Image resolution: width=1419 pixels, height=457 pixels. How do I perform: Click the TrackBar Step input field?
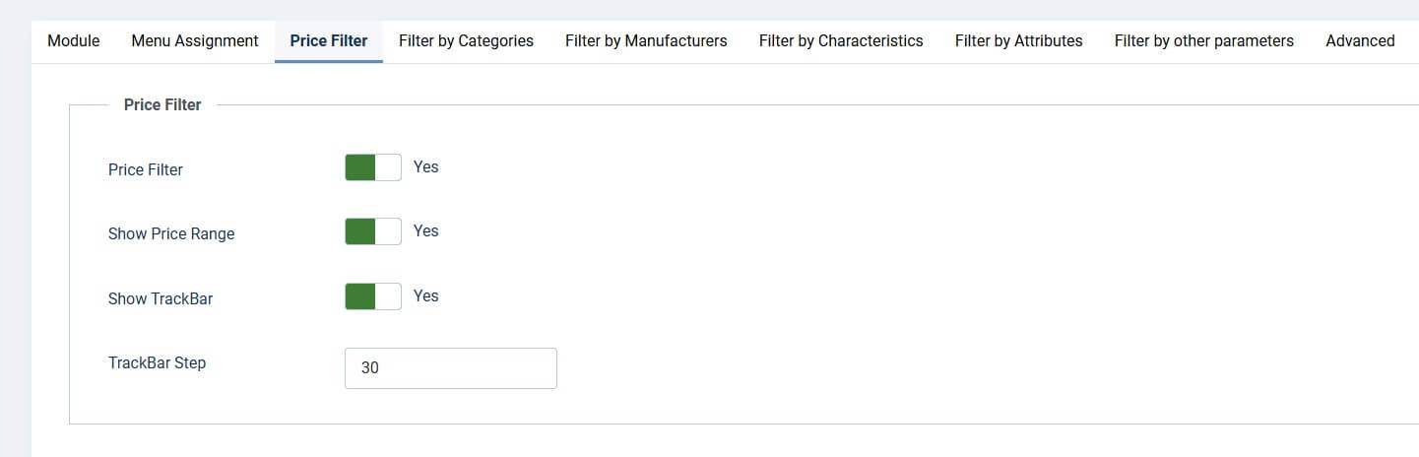pos(450,368)
